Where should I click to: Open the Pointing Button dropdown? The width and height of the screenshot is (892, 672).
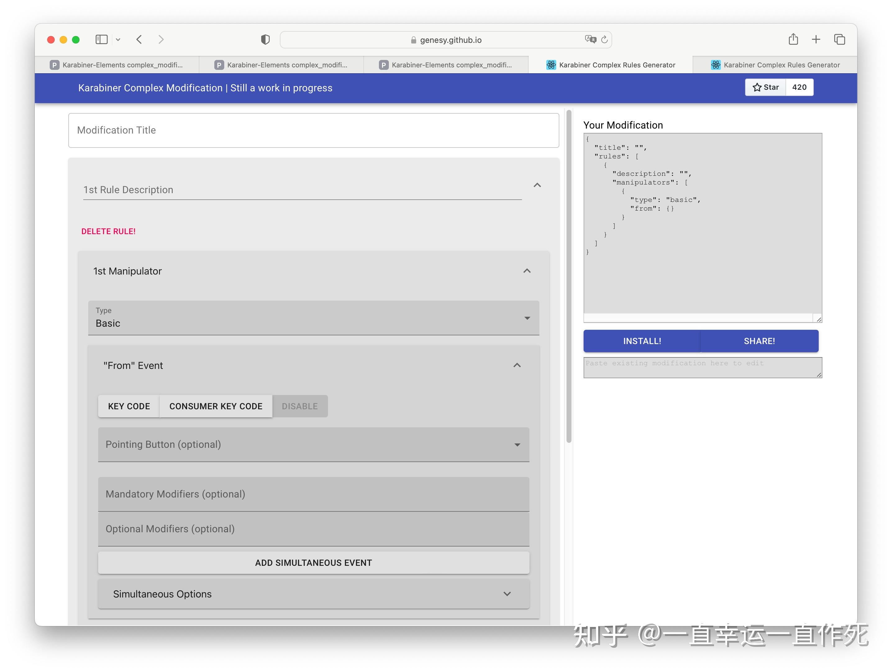pyautogui.click(x=313, y=444)
